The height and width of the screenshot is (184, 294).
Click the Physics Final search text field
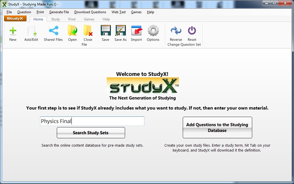pos(92,121)
